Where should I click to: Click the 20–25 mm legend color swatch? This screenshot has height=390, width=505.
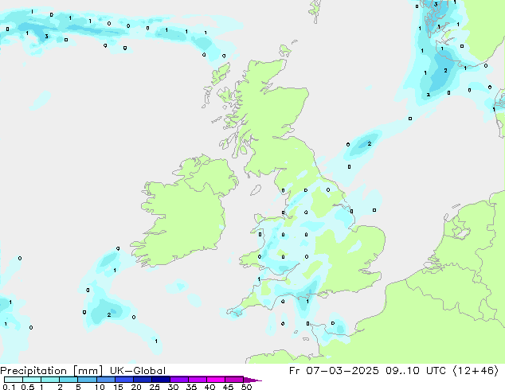click(x=143, y=380)
